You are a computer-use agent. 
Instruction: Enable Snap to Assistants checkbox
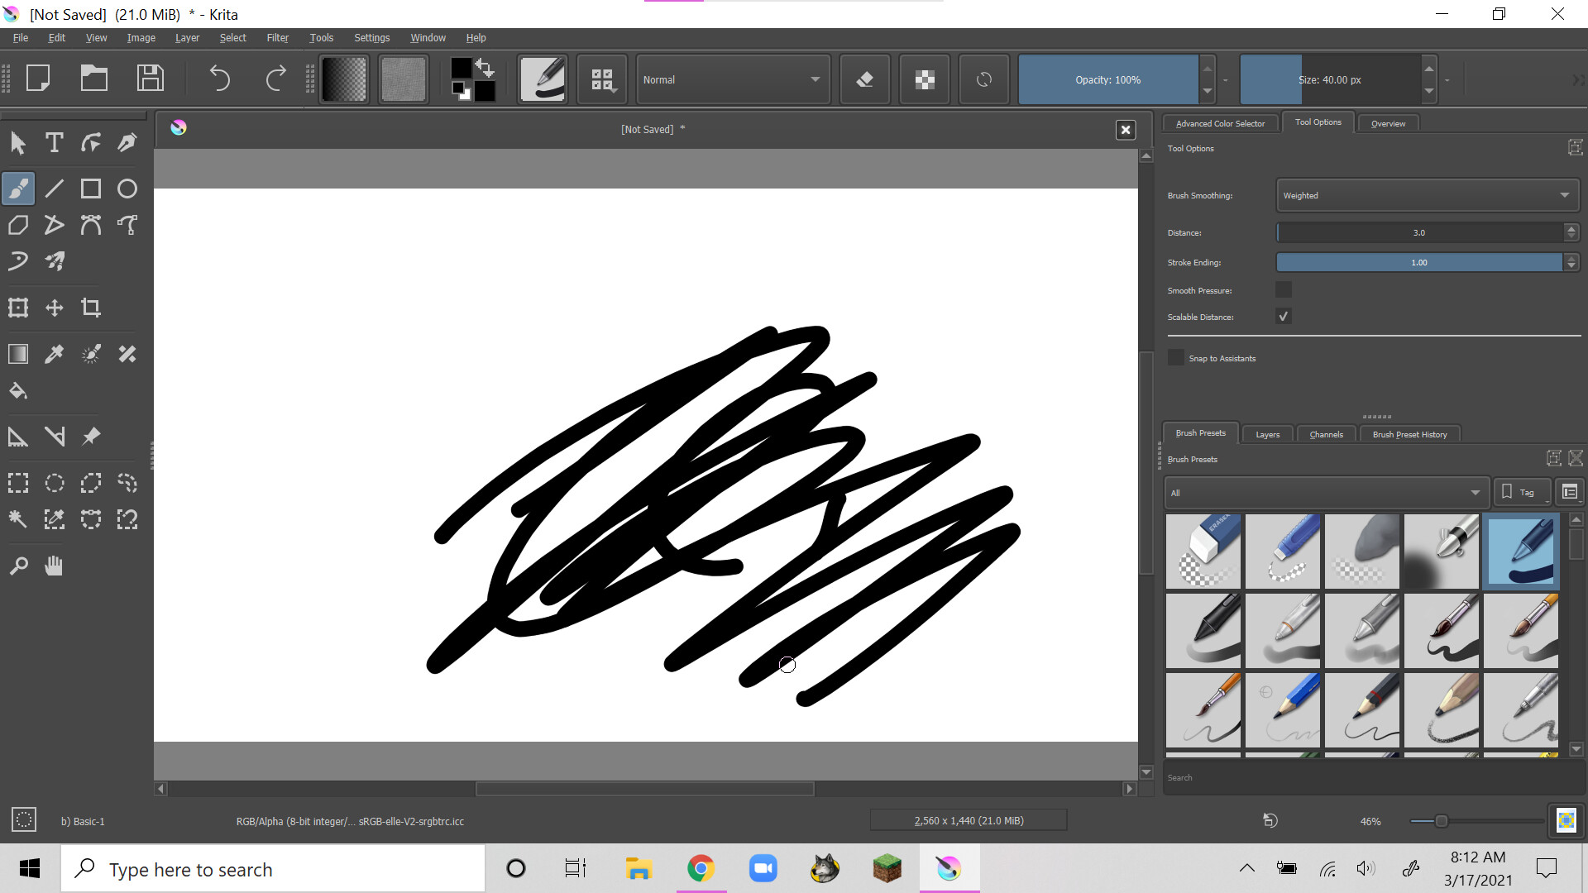[x=1175, y=358]
